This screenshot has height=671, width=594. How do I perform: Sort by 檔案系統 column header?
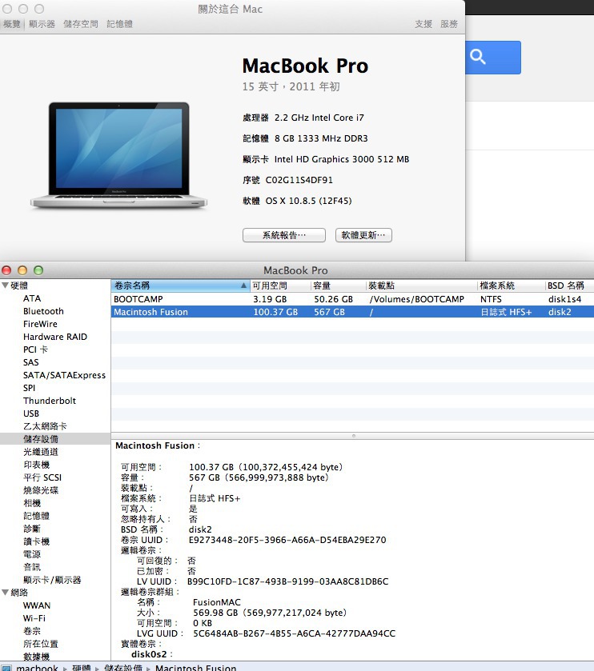[x=511, y=286]
